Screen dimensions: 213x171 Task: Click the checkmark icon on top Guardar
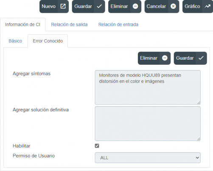99,6
